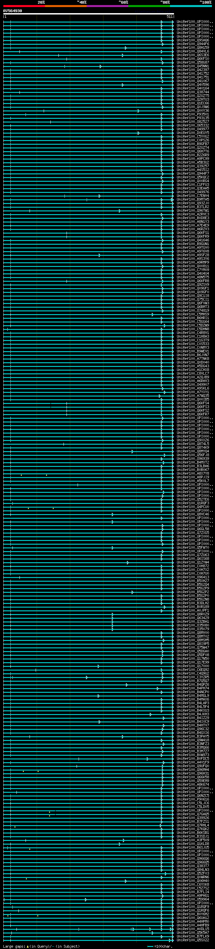Viewport: 215px width, 949px height.
Task: Select label UniRef100_Q8MYQ4
Action: tap(193, 451)
